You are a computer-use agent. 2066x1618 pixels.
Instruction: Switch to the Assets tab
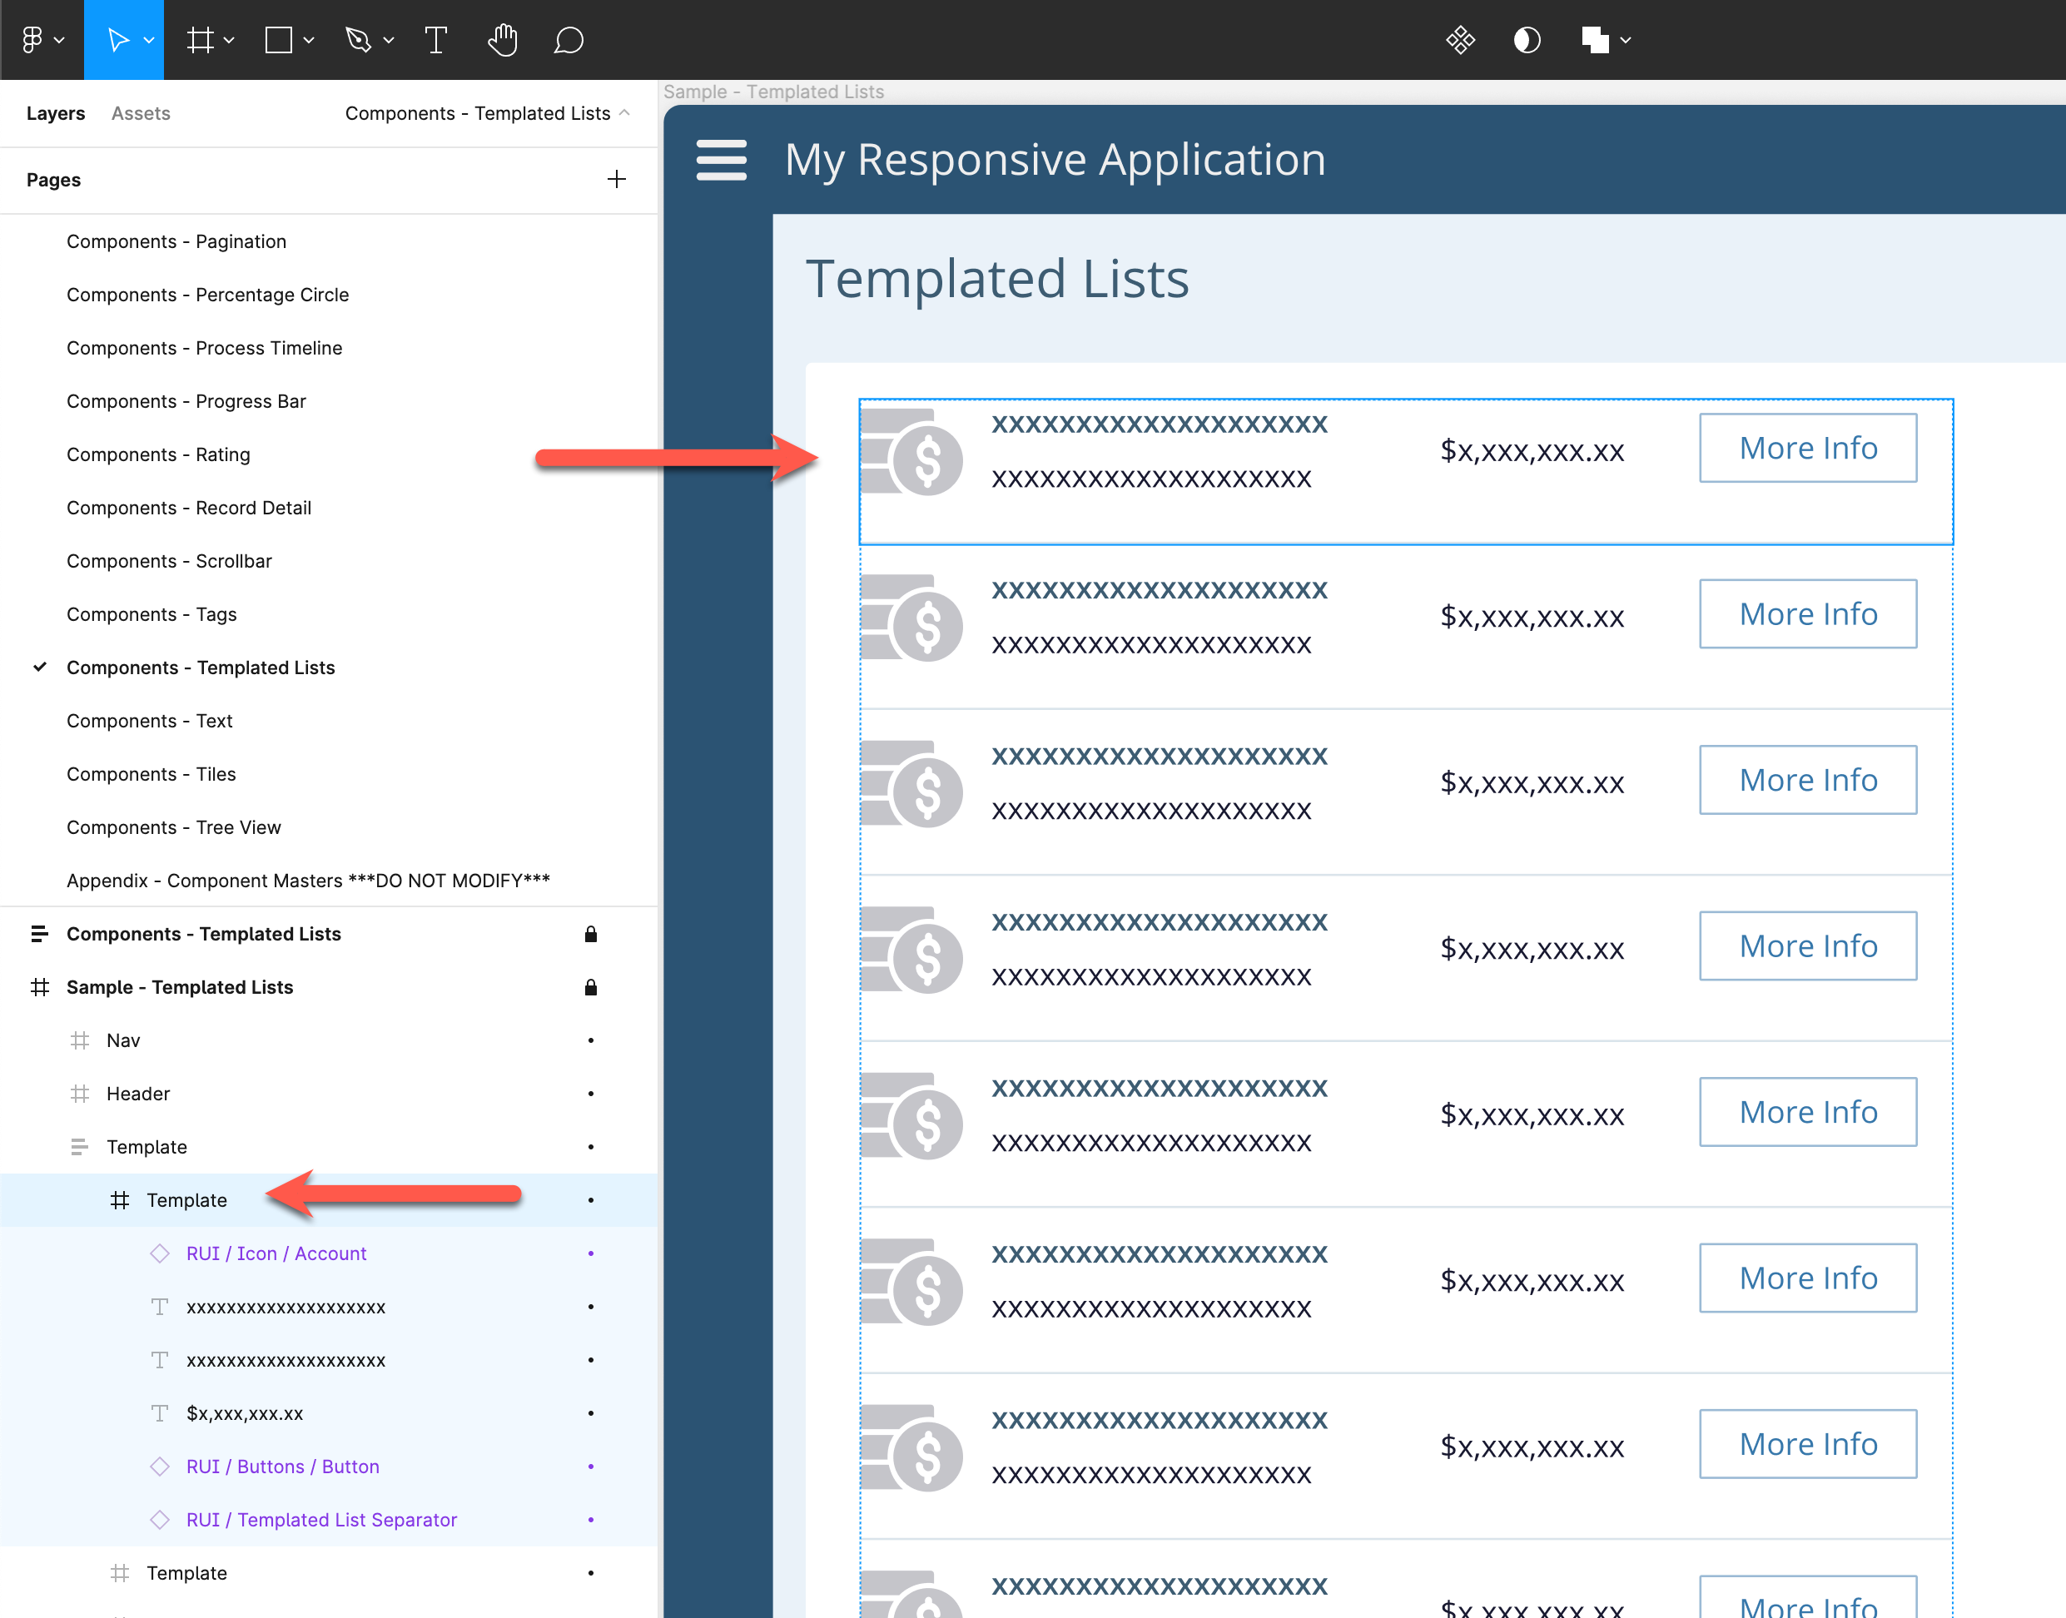tap(140, 112)
